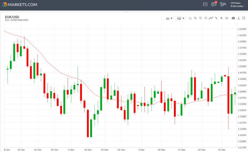Reset chart zoom with target icon
Viewport: 248px width, 152px height.
pos(206,18)
